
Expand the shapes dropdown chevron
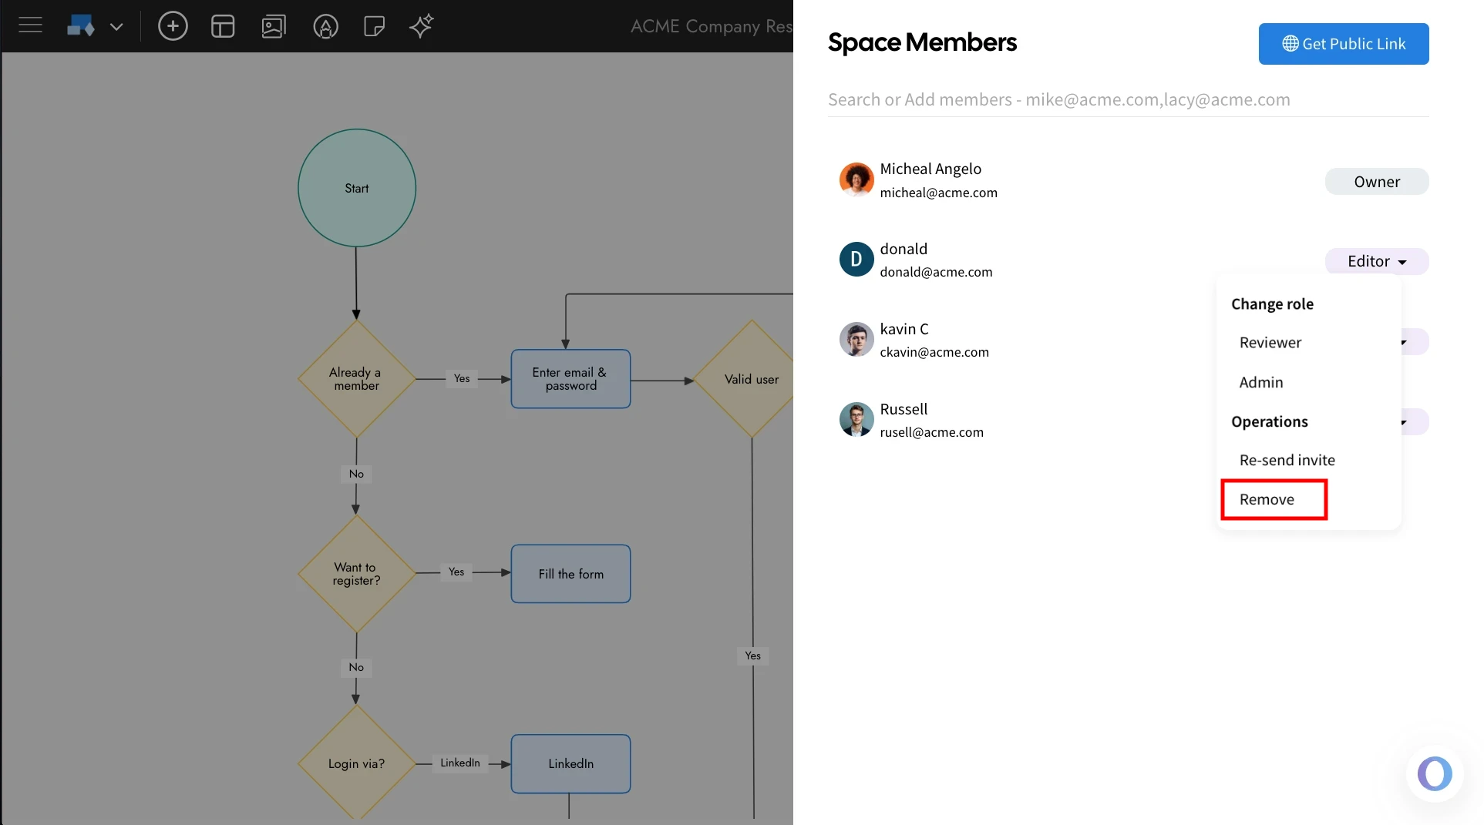pos(116,25)
